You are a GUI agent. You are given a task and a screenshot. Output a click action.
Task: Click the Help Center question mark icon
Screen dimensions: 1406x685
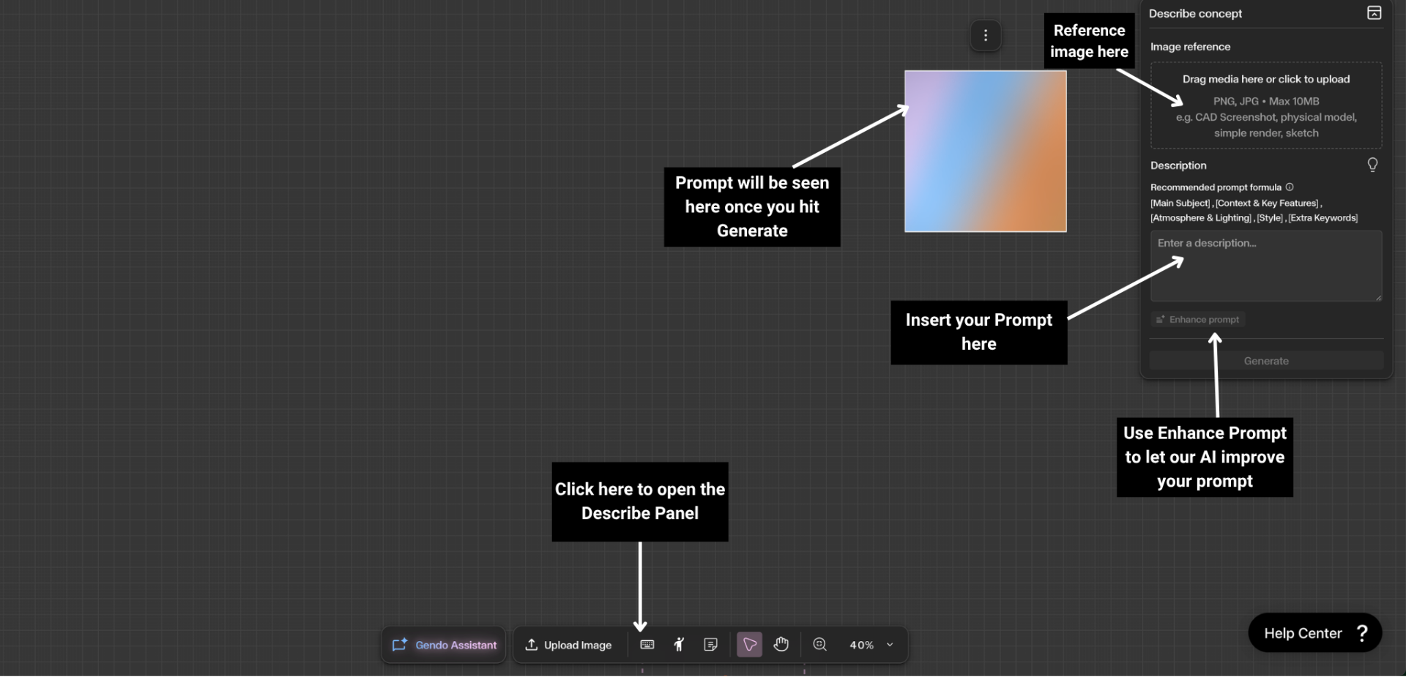pyautogui.click(x=1362, y=633)
